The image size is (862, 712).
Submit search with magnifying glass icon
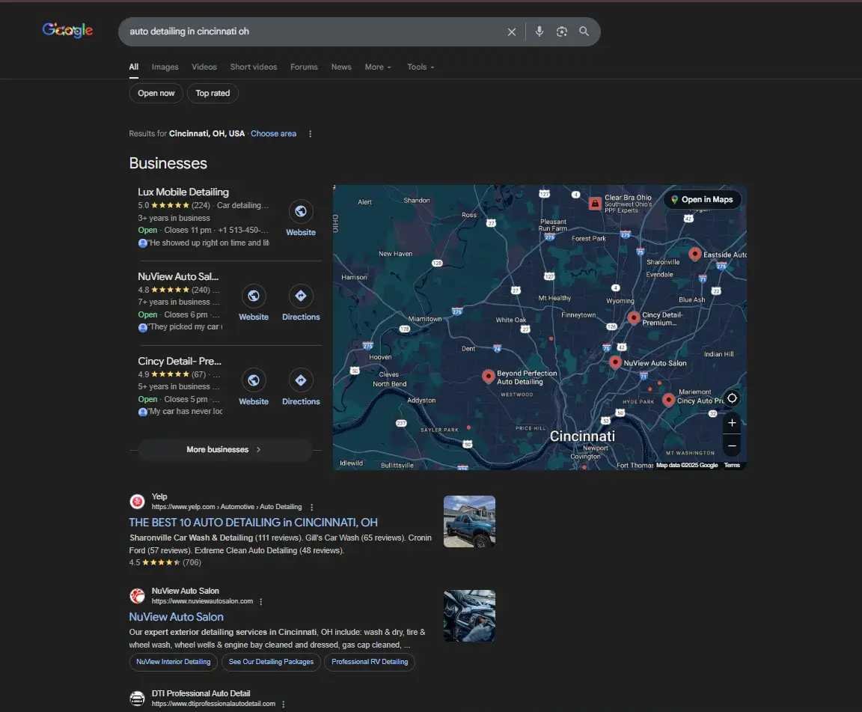pos(584,31)
